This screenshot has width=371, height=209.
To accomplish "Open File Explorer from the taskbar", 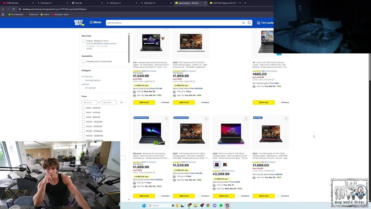I will point(195,206).
